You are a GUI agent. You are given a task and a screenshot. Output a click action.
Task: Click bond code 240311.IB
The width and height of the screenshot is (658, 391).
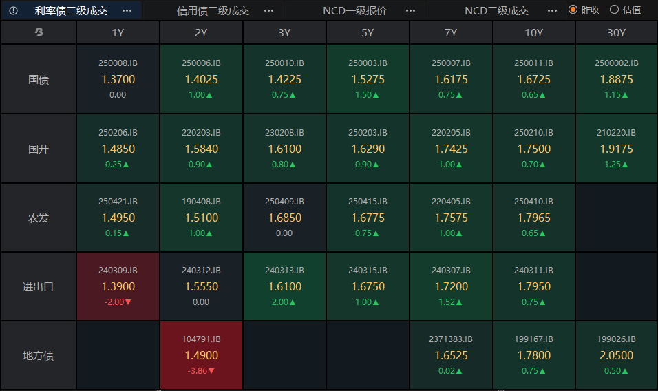pyautogui.click(x=534, y=270)
